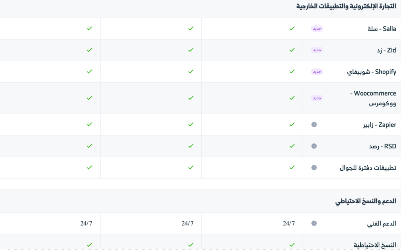Click the الدعم والنسخ الاحتياطي section heading
The width and height of the screenshot is (401, 251).
click(x=365, y=201)
